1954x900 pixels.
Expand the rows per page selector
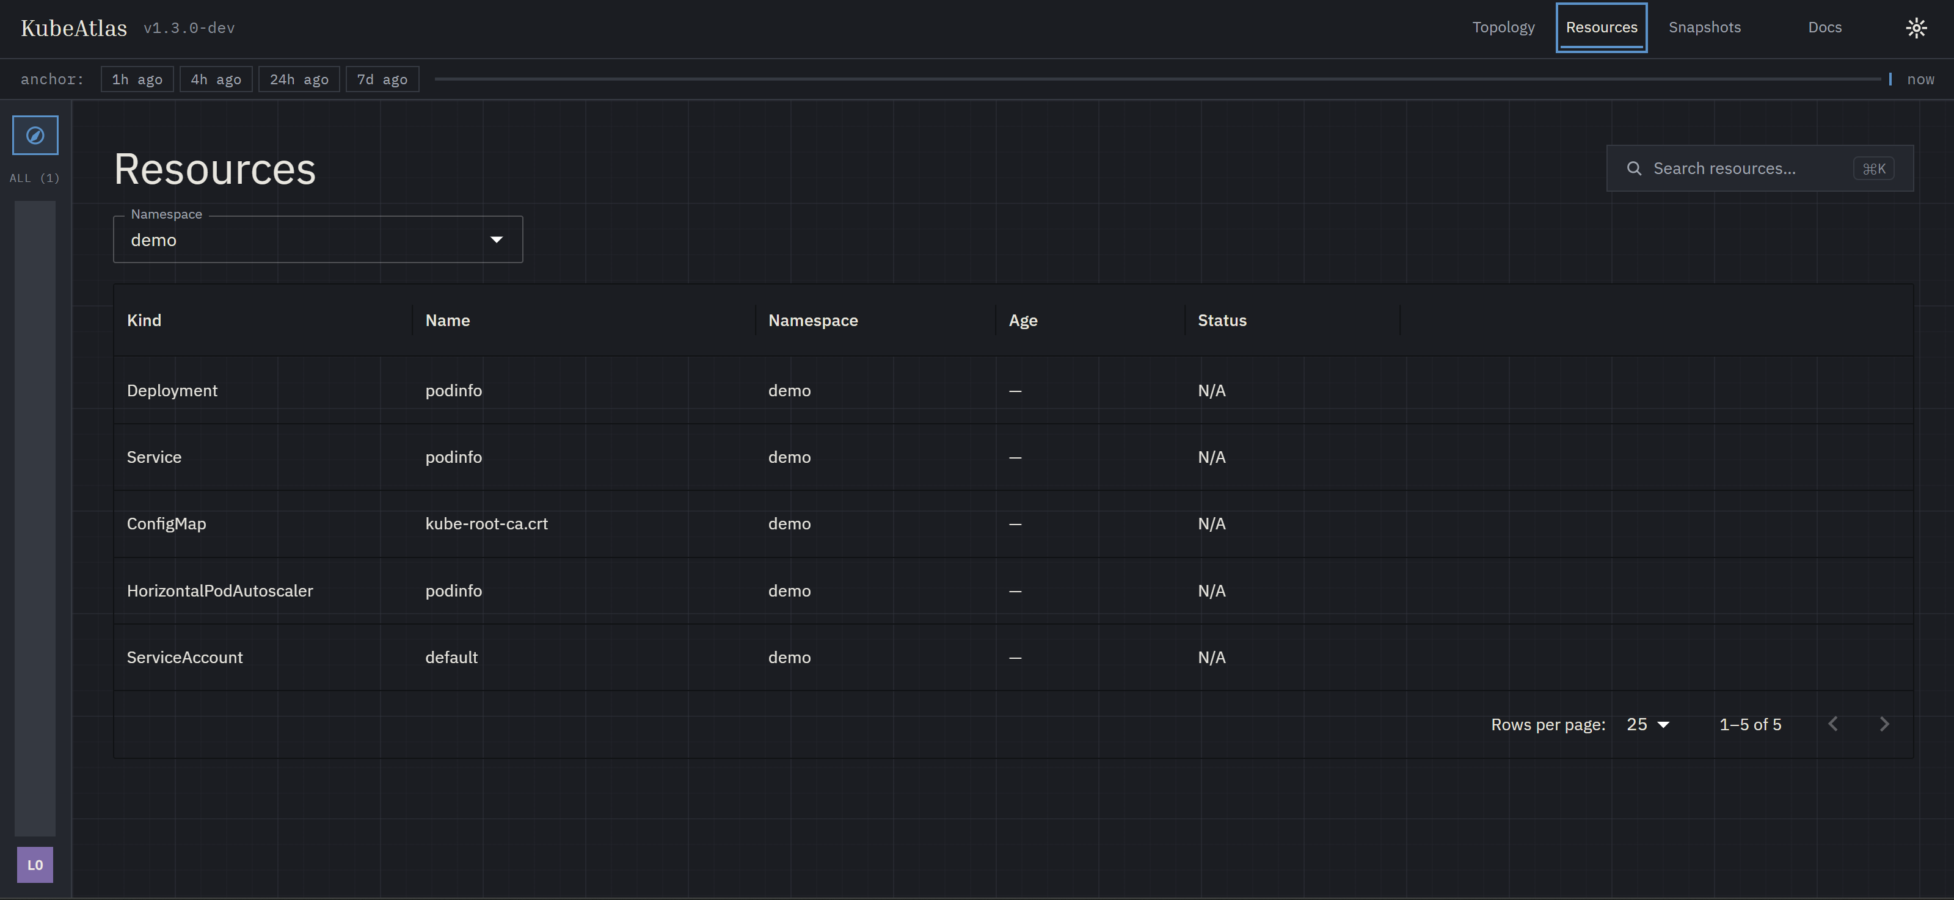point(1647,724)
